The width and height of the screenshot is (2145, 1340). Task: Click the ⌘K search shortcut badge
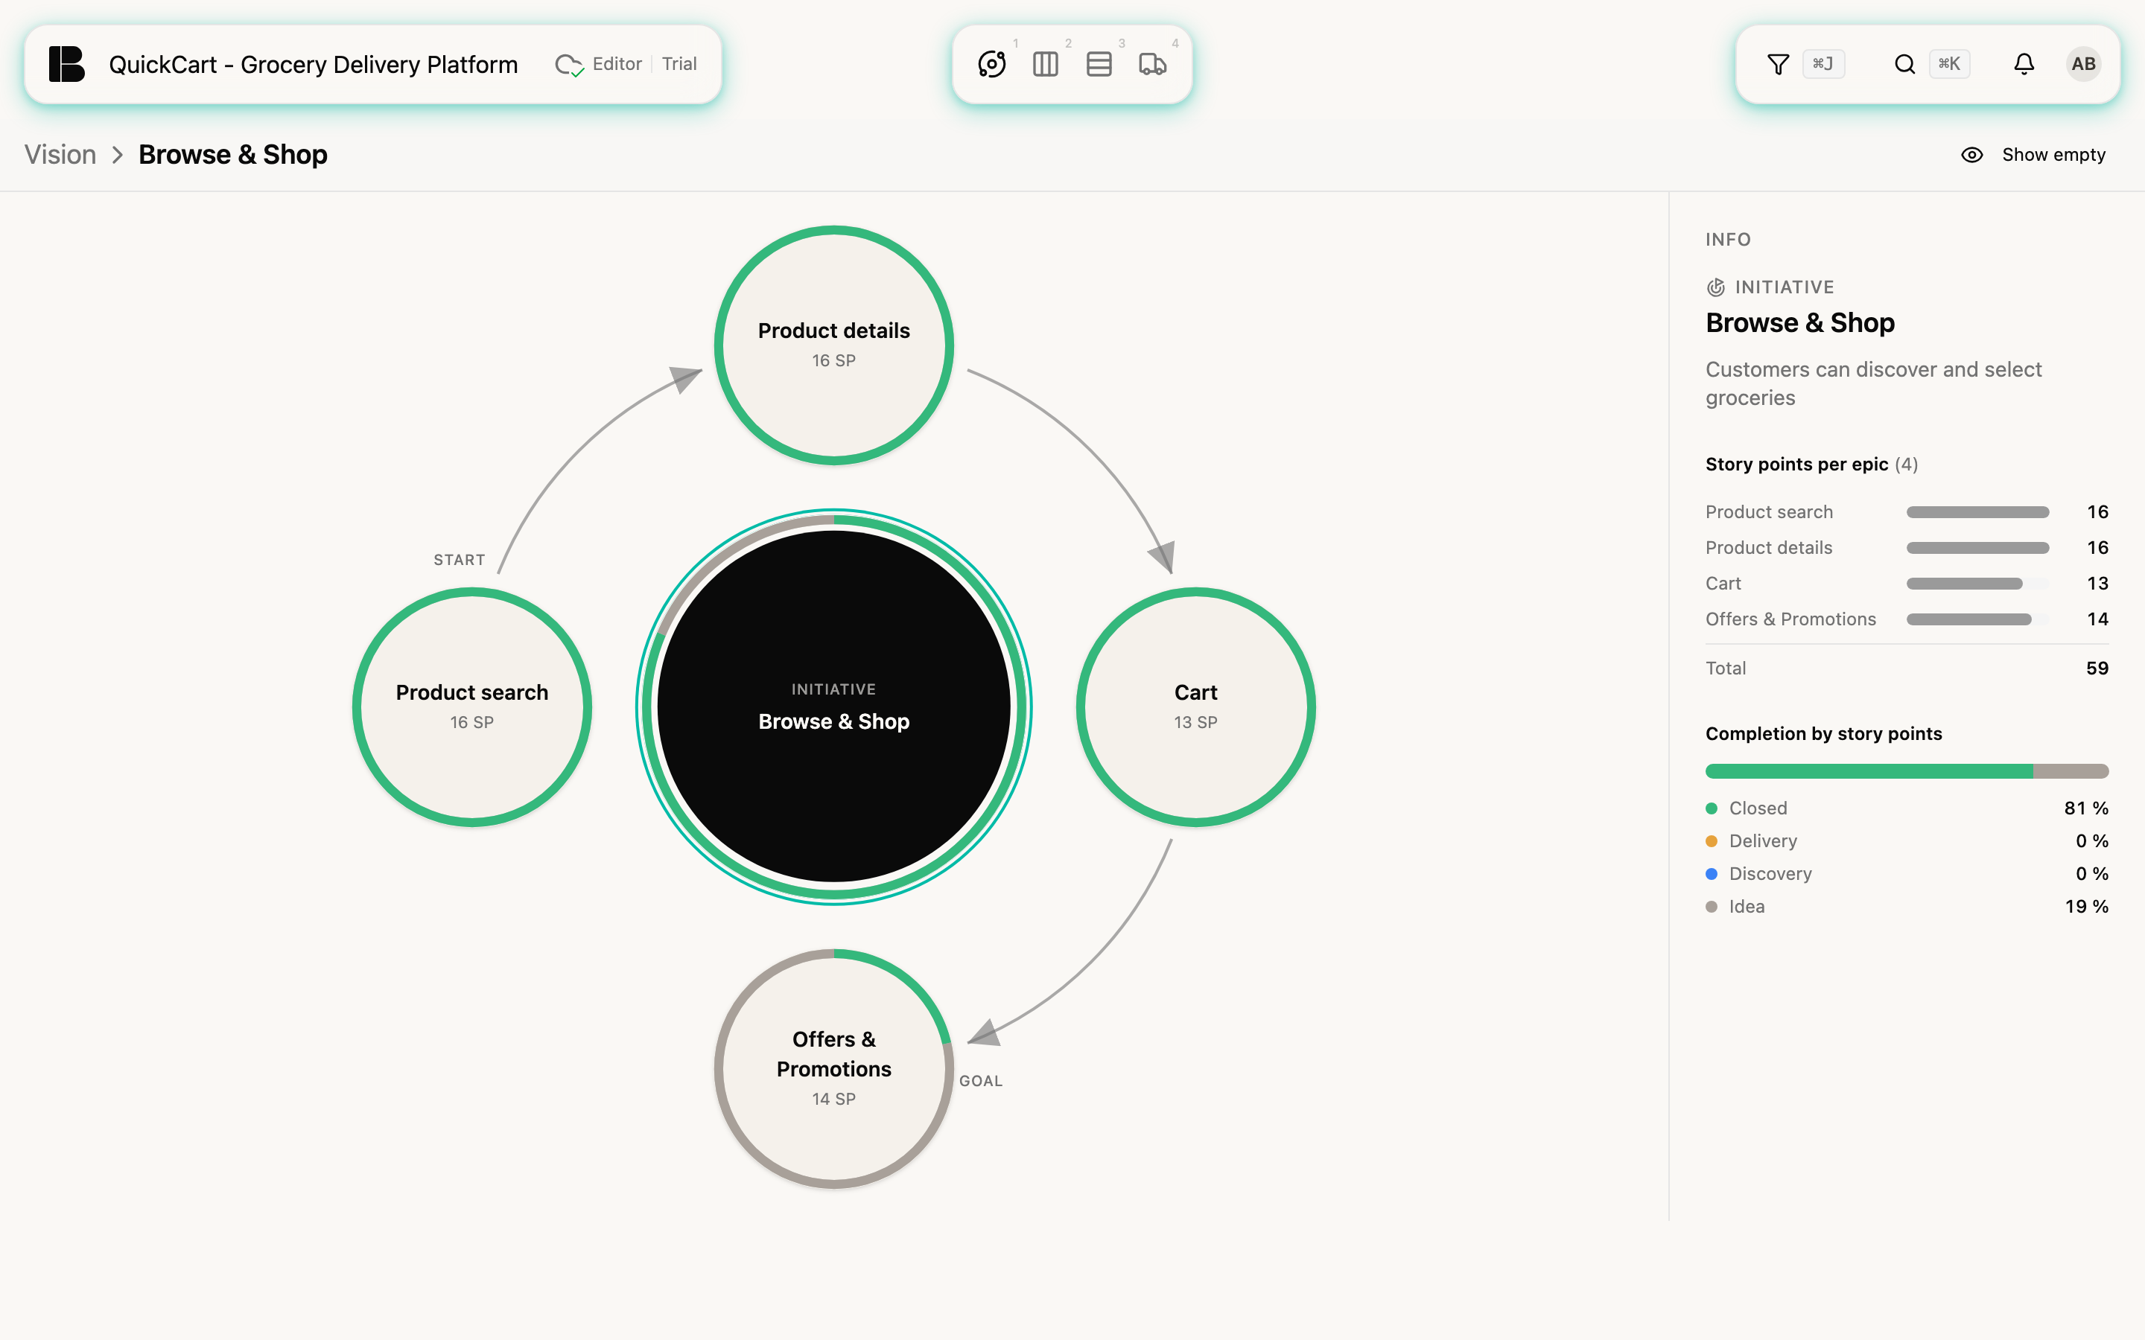click(x=1949, y=64)
